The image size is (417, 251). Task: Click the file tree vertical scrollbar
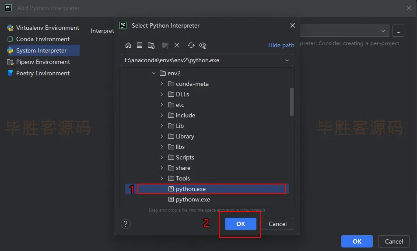292,102
